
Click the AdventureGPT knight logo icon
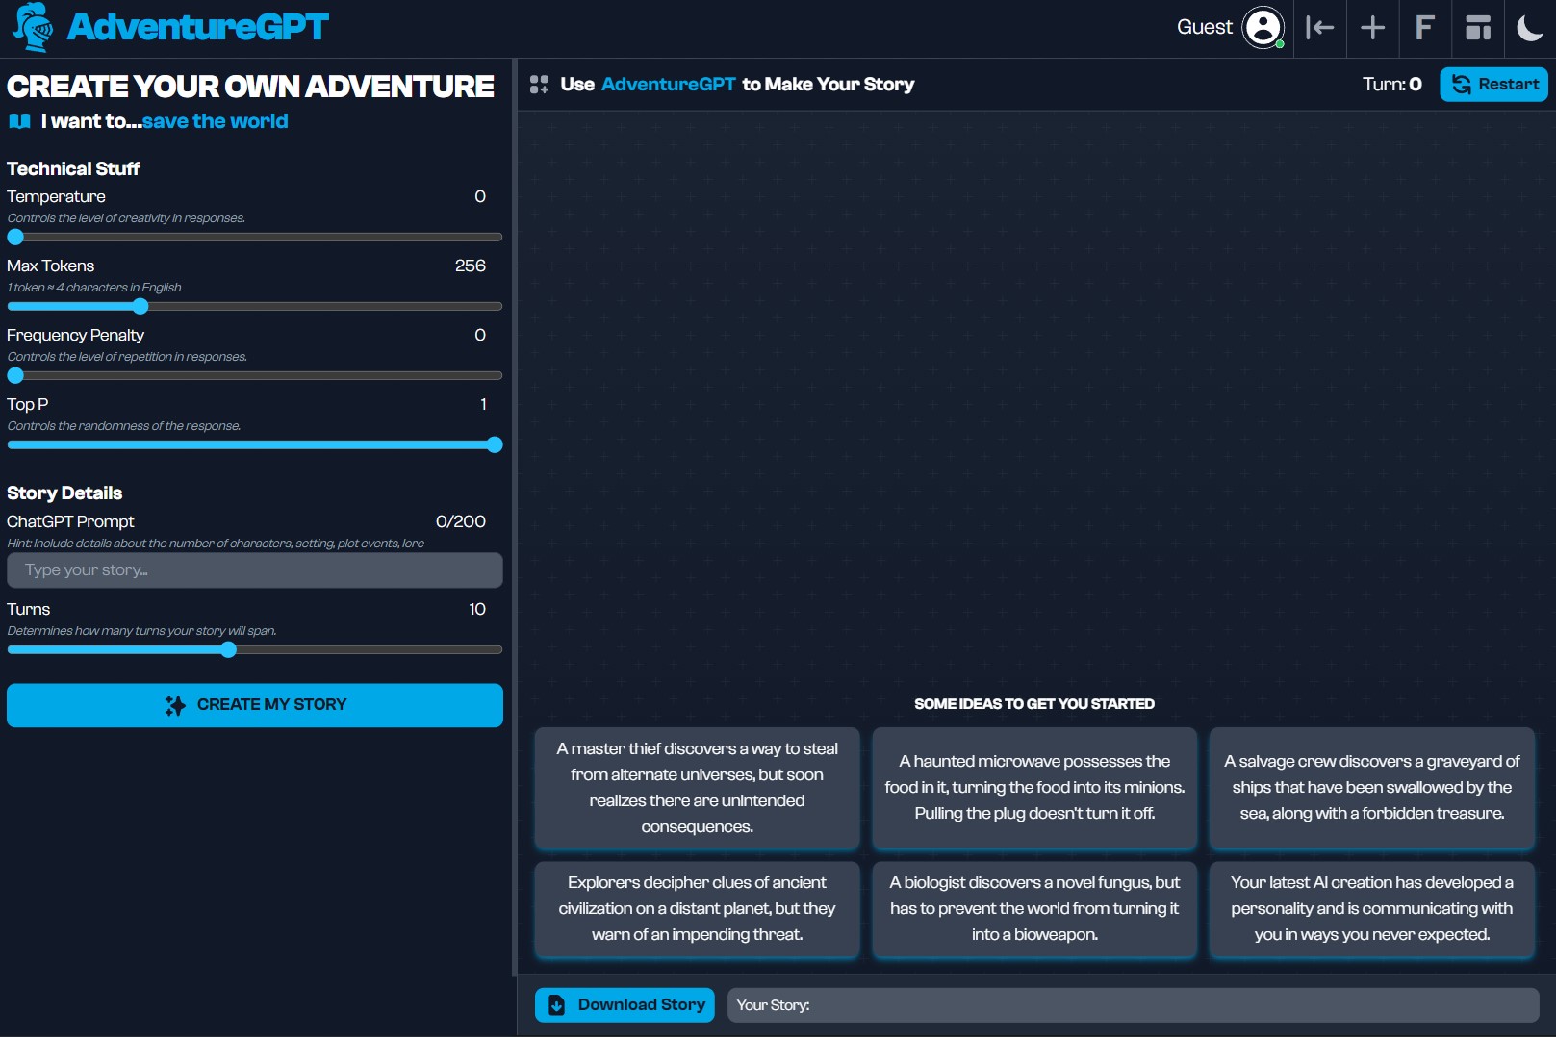34,27
